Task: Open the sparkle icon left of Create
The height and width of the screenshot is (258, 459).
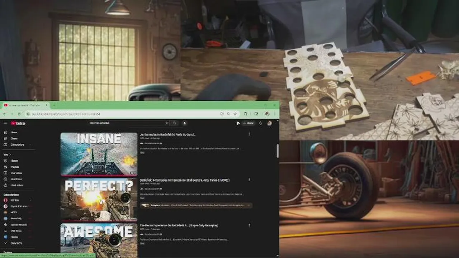Action: (x=238, y=123)
